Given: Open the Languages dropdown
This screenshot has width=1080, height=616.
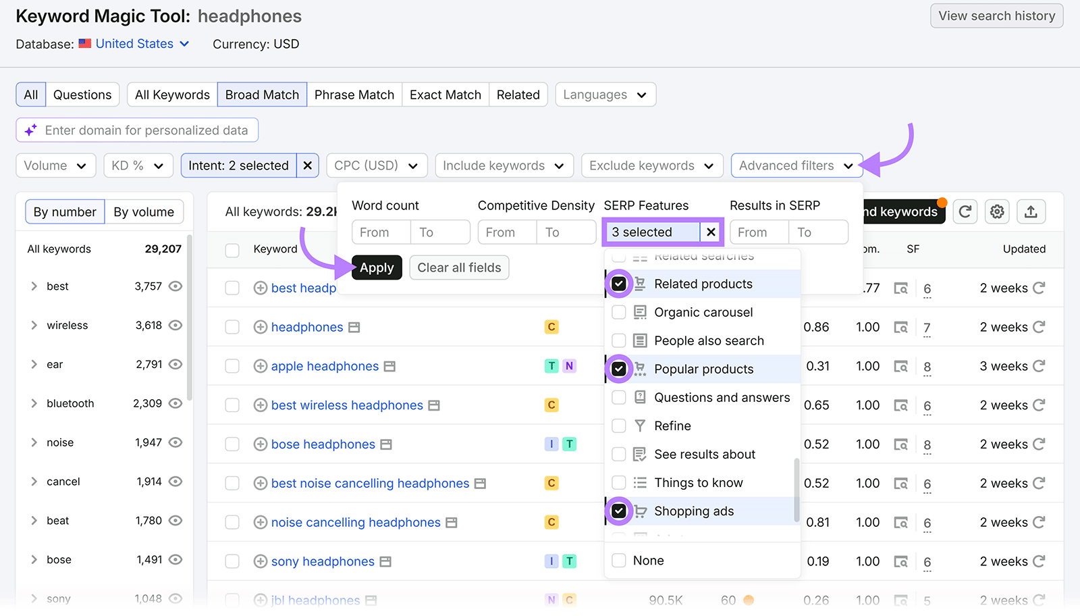Looking at the screenshot, I should tap(605, 95).
